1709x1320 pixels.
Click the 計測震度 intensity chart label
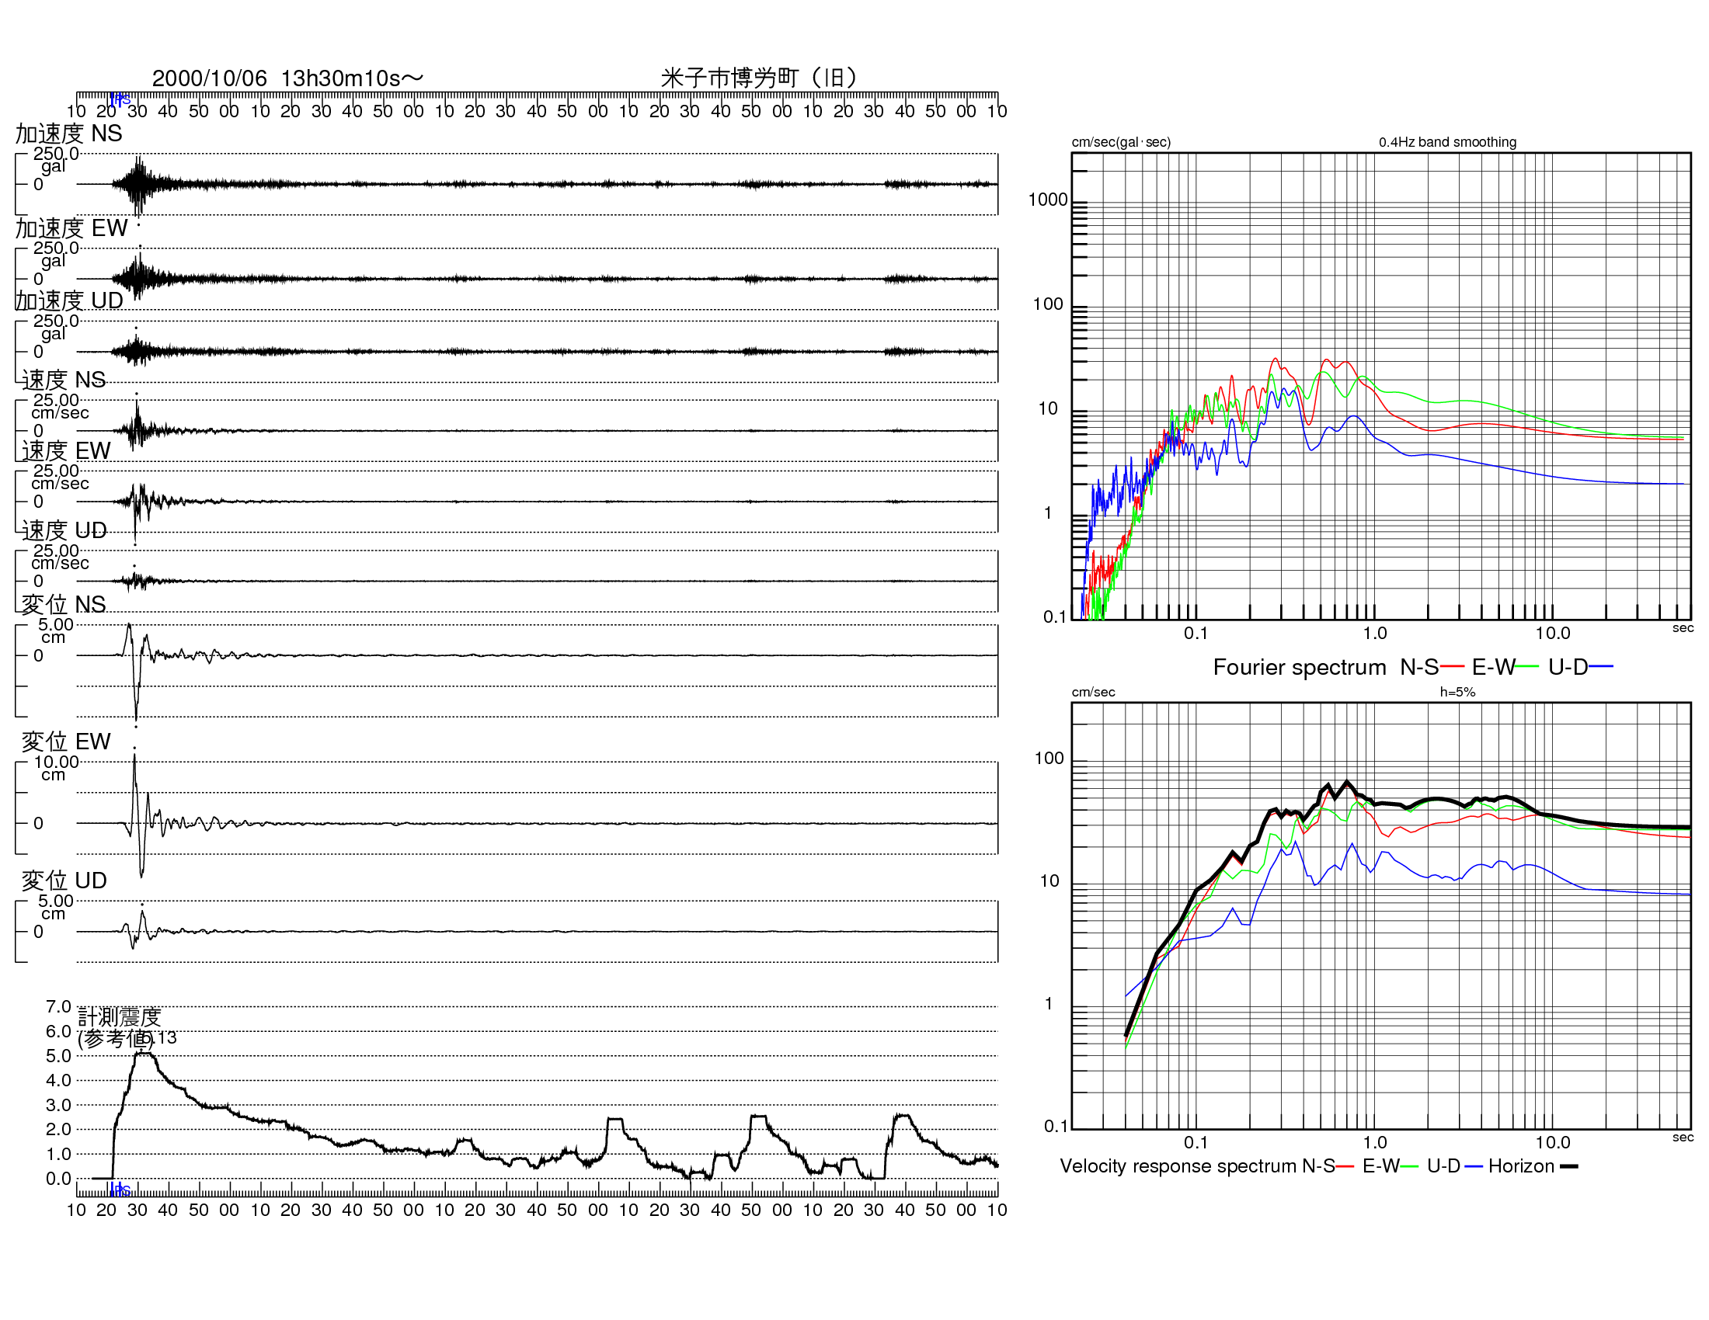click(119, 1016)
